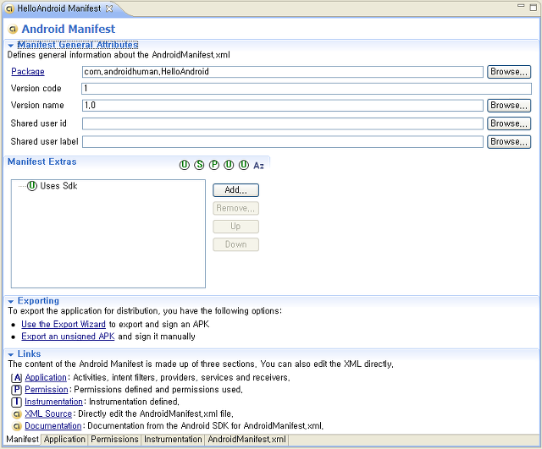Open the Package hyperlink label
Image resolution: width=542 pixels, height=449 pixels.
[x=28, y=71]
